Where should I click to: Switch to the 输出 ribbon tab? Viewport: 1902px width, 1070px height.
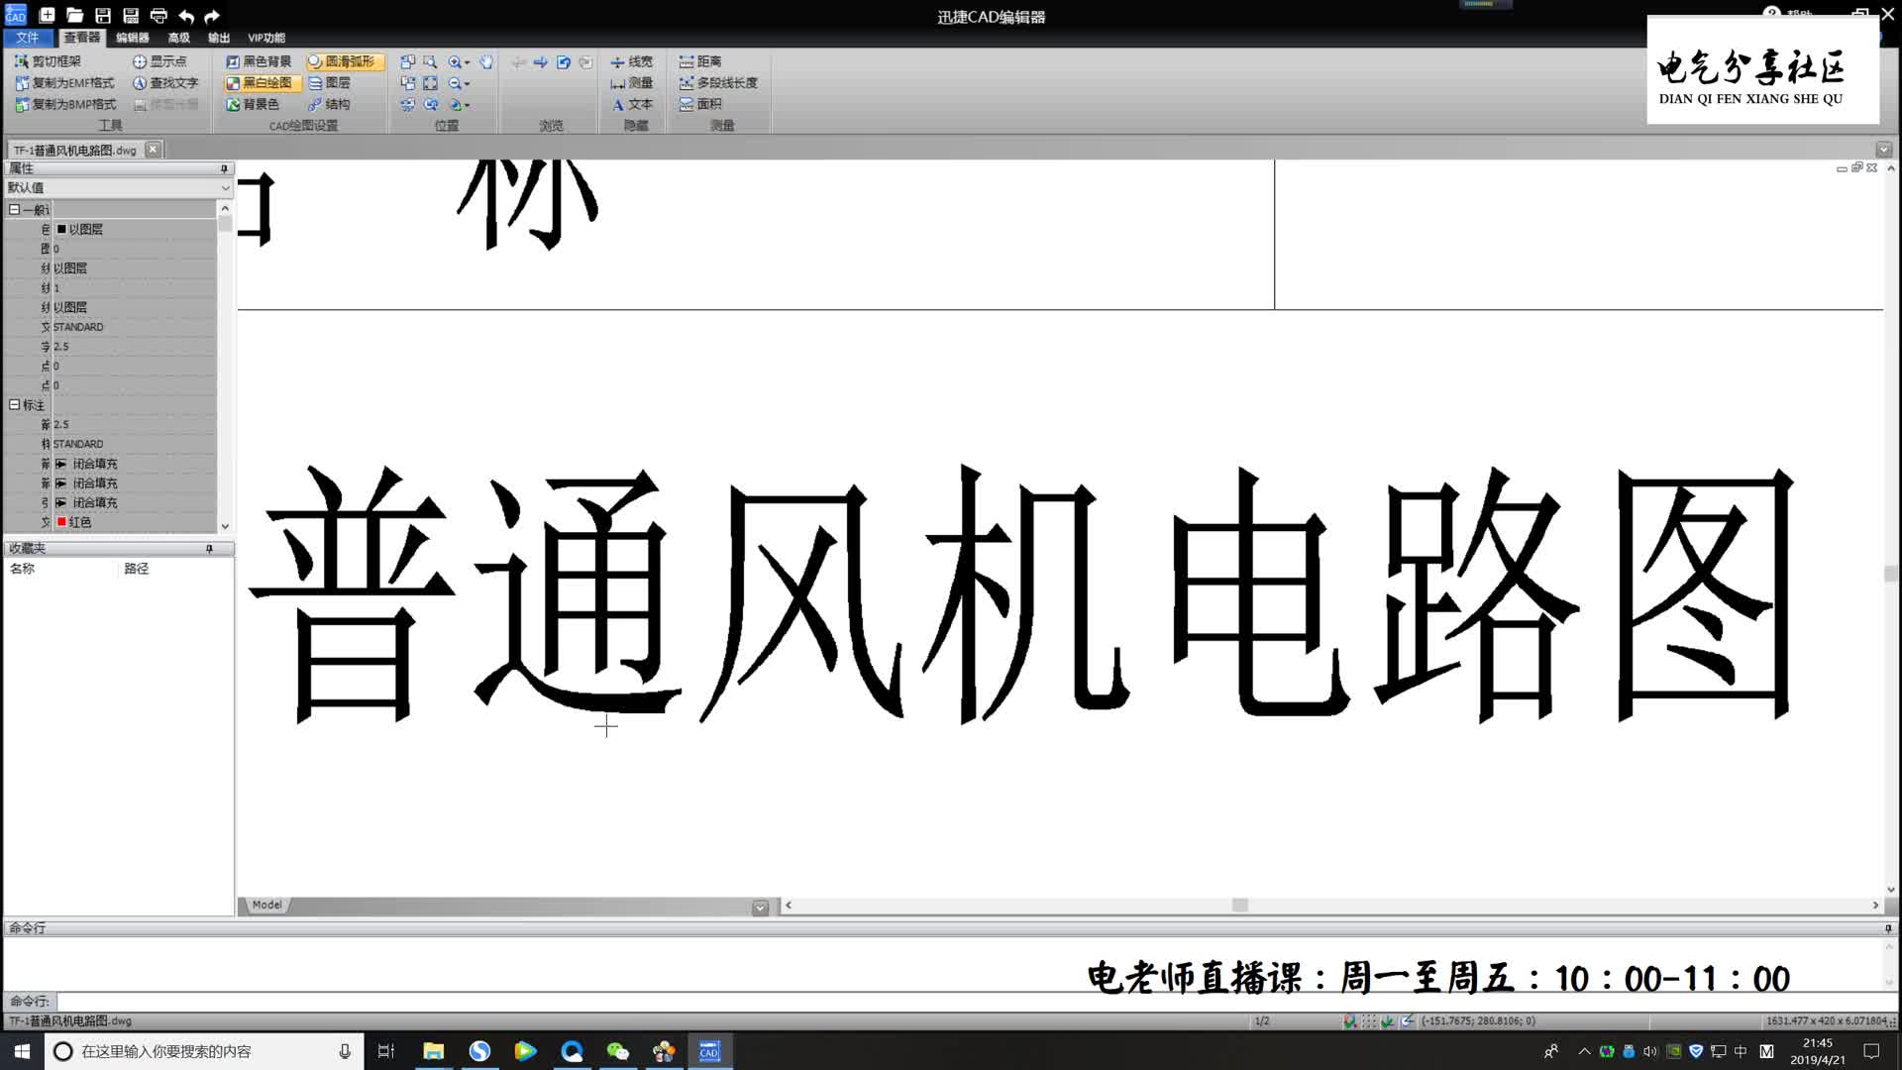coord(219,38)
